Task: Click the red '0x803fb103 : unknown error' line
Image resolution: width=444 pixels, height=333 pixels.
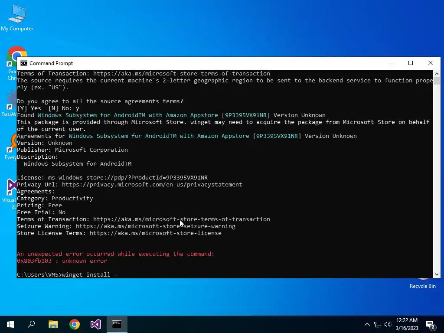Action: coord(62,261)
